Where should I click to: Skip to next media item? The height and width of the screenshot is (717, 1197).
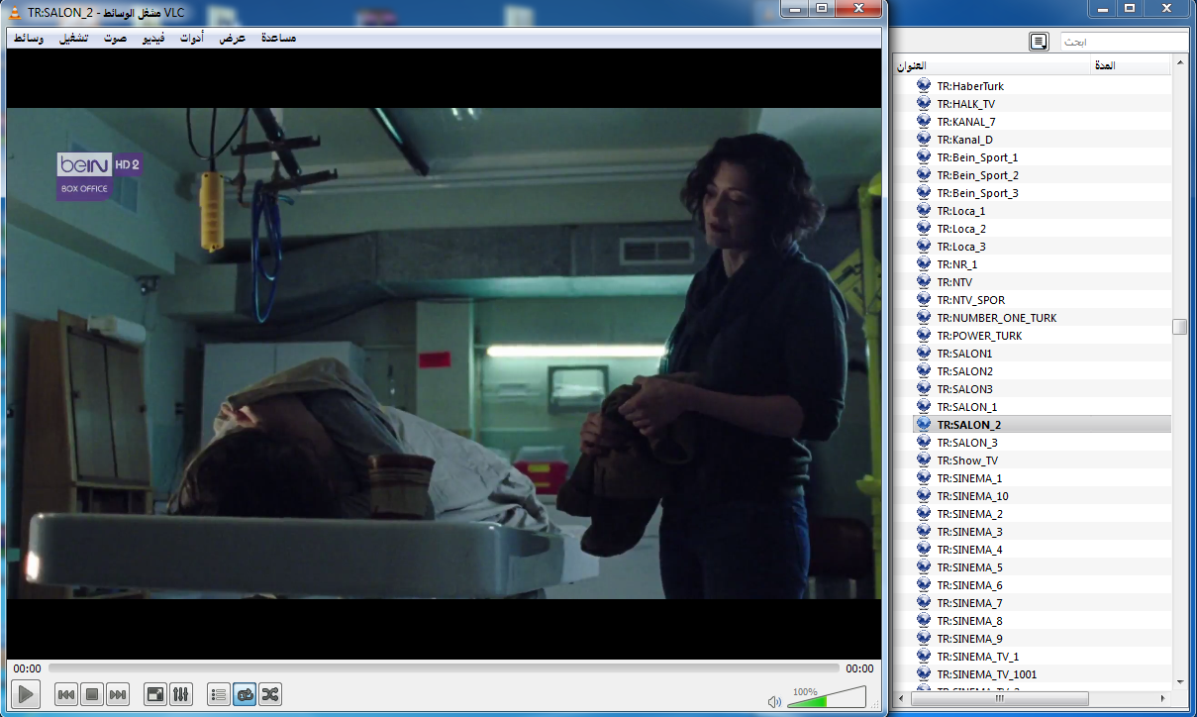(x=118, y=694)
